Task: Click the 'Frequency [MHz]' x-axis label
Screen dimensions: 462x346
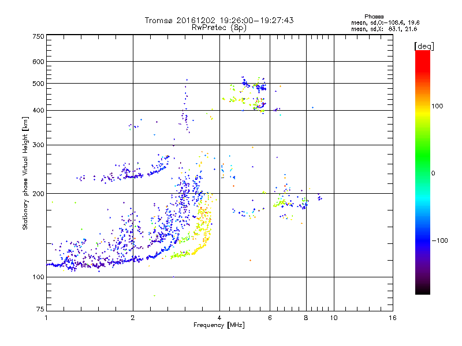Action: tap(219, 325)
